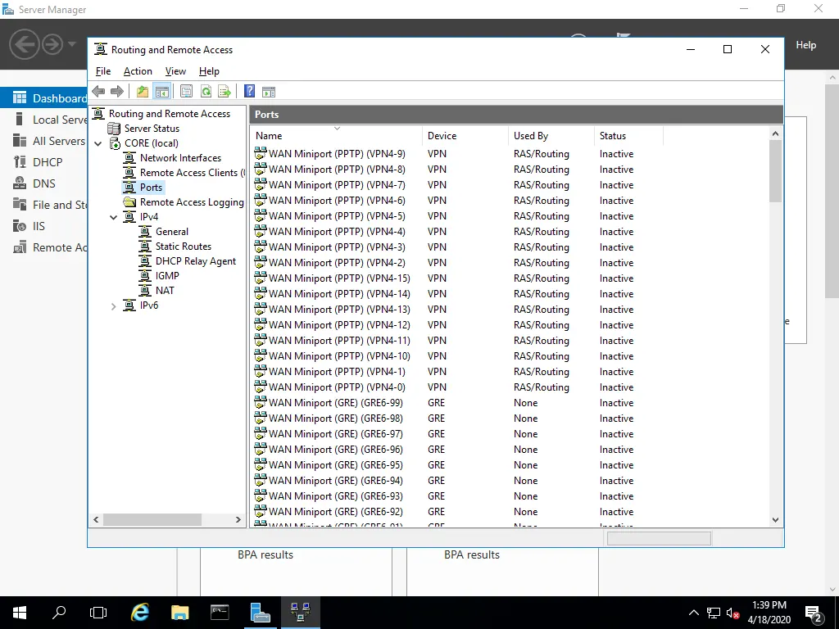Open Local Server in Server Manager
The height and width of the screenshot is (629, 839).
tap(44, 120)
